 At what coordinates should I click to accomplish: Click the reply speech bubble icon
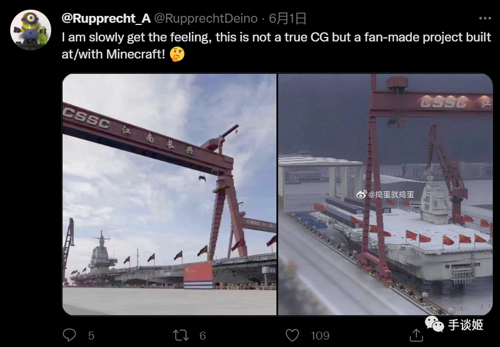click(69, 335)
